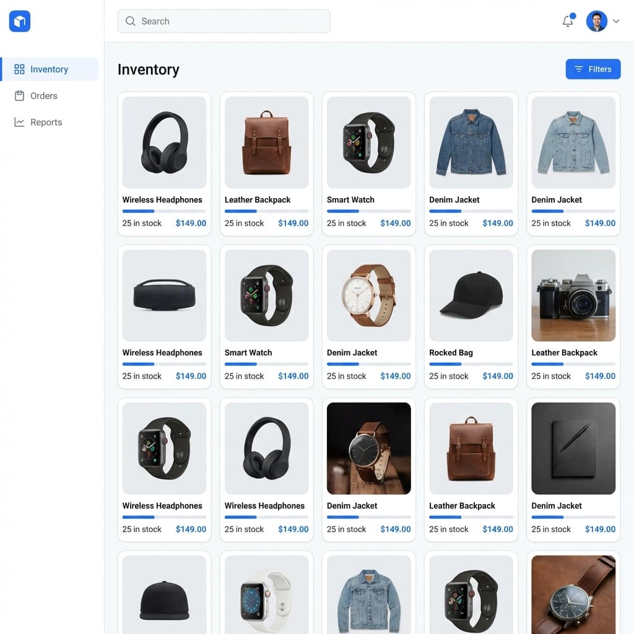Screen dimensions: 634x634
Task: Click the Inventory grid icon in sidebar
Action: point(19,69)
